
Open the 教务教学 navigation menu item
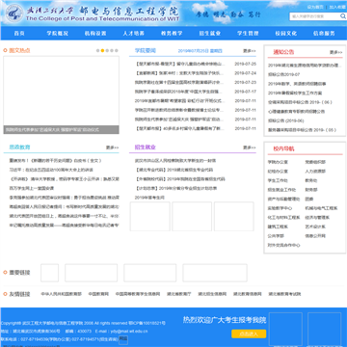pos(172,33)
